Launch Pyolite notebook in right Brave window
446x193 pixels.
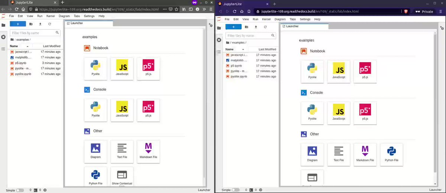(x=312, y=71)
